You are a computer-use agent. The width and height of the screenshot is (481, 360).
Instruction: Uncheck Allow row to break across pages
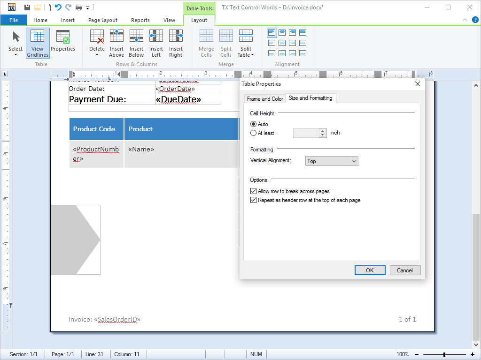click(254, 191)
